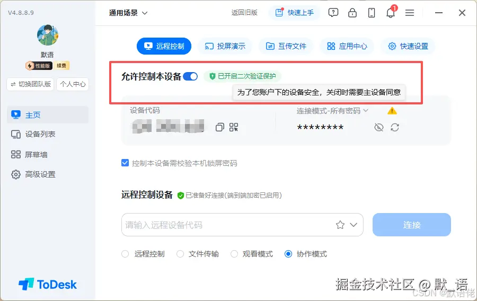Reveal hidden password with eye icon

pyautogui.click(x=379, y=127)
